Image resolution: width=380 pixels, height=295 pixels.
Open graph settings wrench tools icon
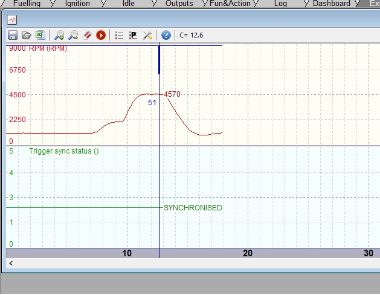pos(147,35)
